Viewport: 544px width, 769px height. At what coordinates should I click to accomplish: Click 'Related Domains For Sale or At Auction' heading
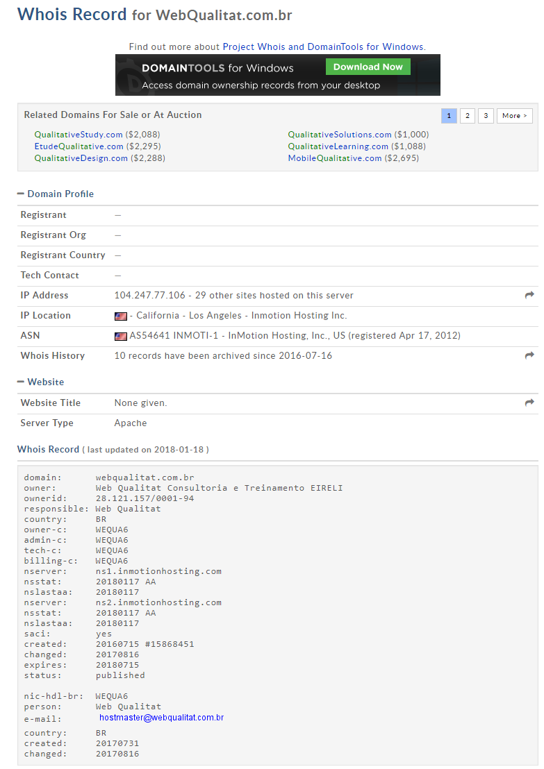pyautogui.click(x=113, y=115)
